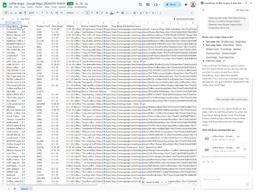Activate the paint format tool

coord(25,13)
